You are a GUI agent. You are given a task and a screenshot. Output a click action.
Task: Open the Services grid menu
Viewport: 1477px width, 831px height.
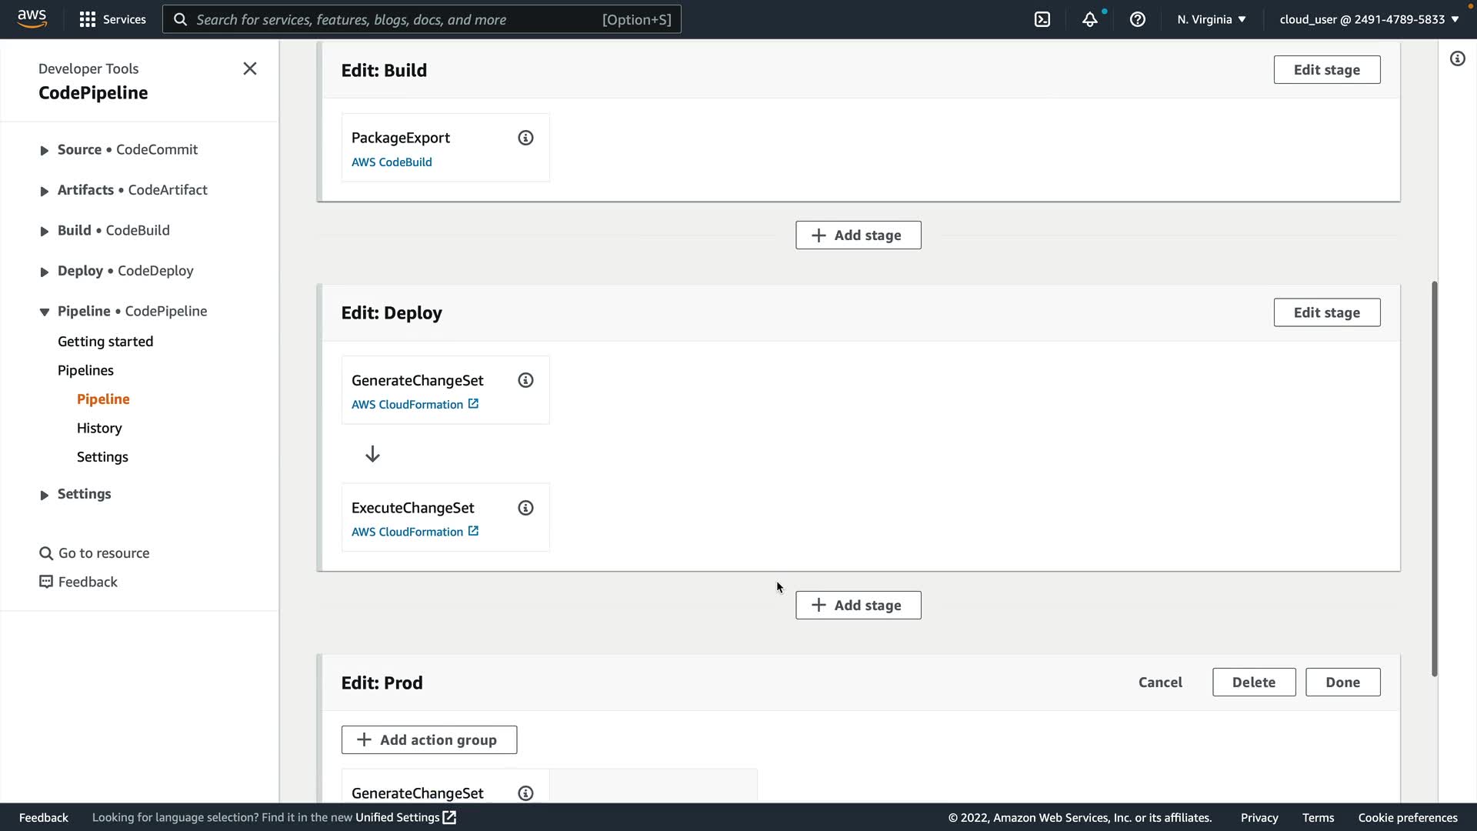(x=112, y=19)
